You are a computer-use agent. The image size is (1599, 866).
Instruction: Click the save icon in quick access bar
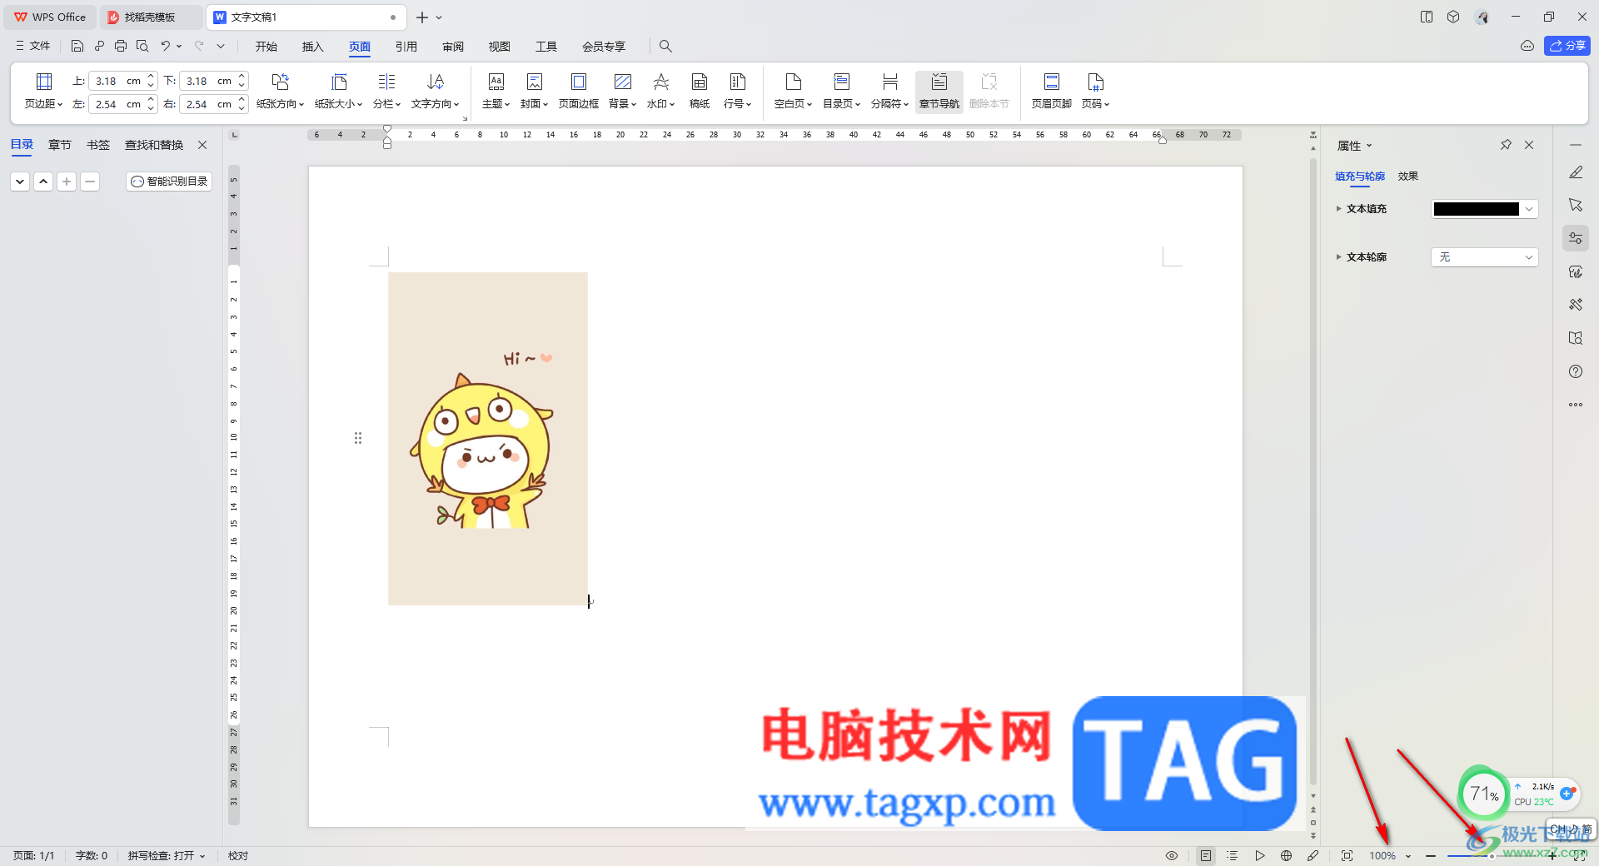pyautogui.click(x=77, y=47)
